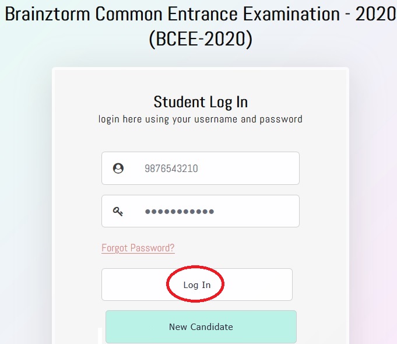397x344 pixels.
Task: Click the New Candidate button
Action: tap(201, 327)
